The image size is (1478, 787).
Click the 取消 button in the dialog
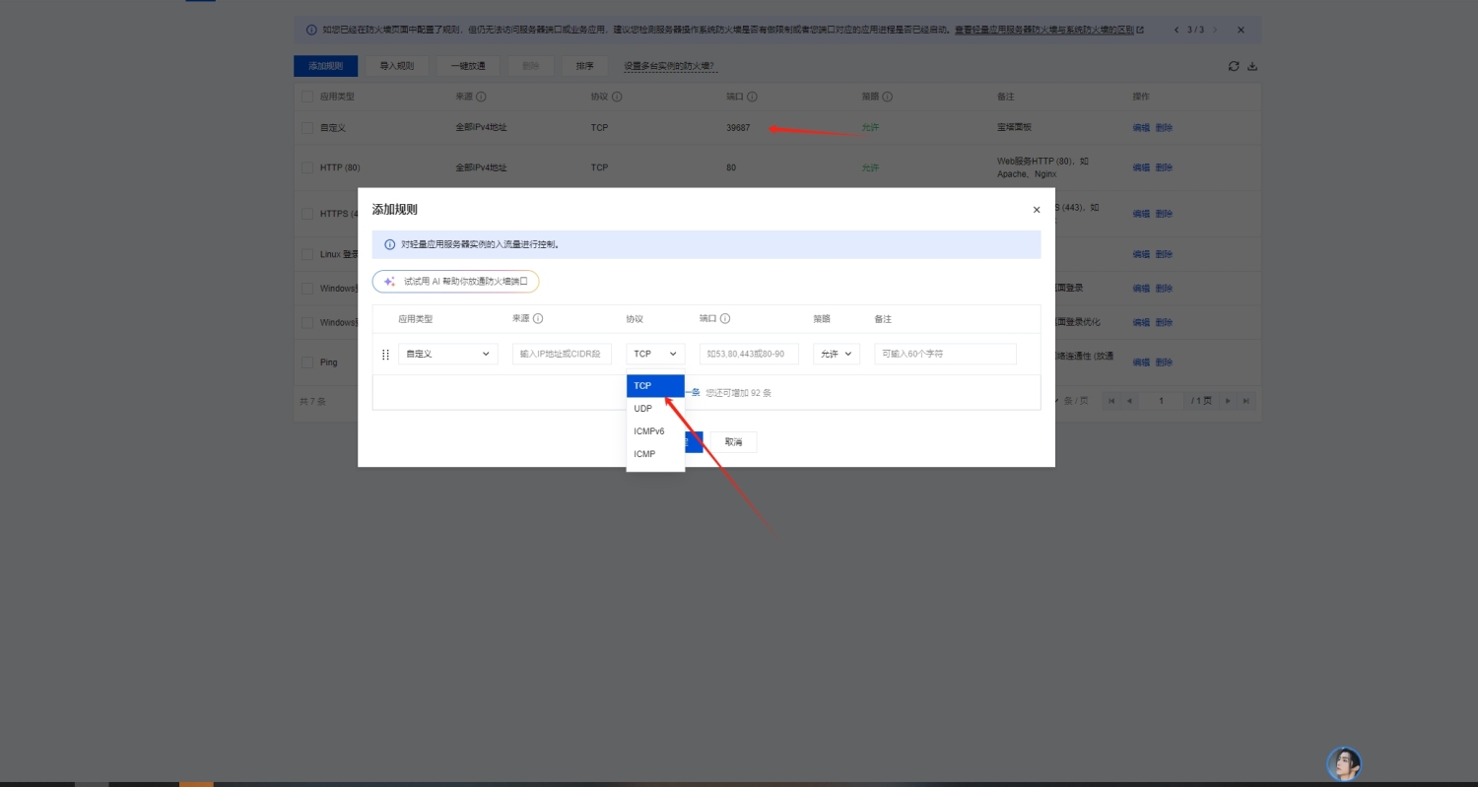pyautogui.click(x=733, y=441)
